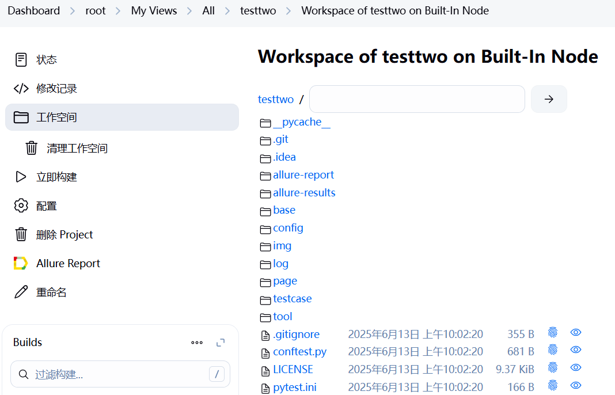Click the Allure Report colored logo icon
This screenshot has width=615, height=395.
[x=20, y=263]
